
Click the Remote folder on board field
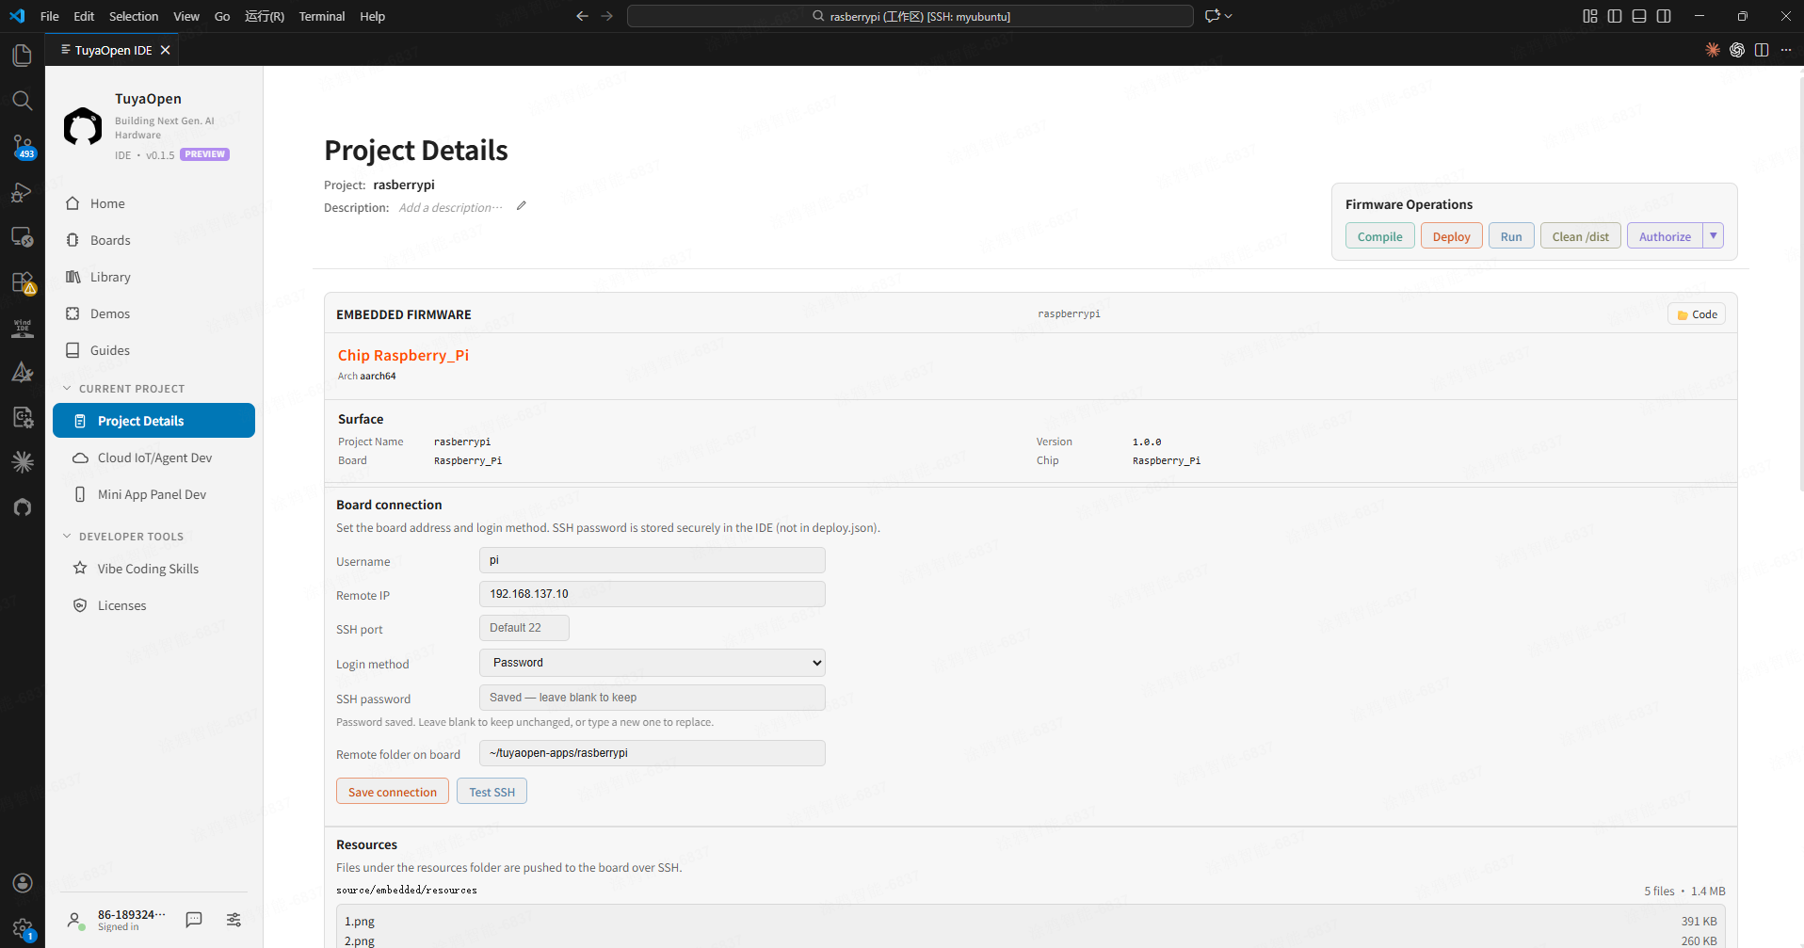pos(652,753)
